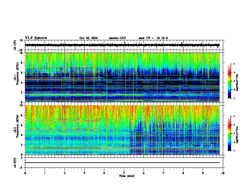
Task: Click the time axis tick label '7'
Action: 164,173
